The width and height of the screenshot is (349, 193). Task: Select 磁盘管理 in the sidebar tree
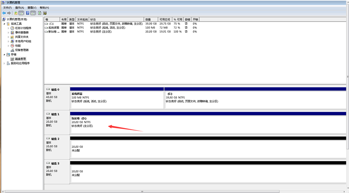[x=20, y=59]
